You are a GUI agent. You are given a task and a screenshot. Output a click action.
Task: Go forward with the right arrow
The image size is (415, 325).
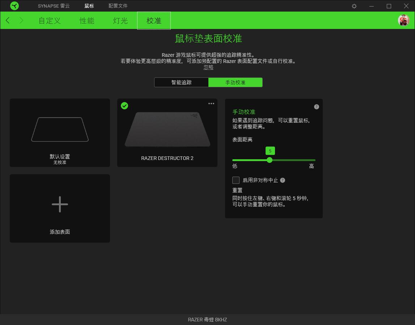tap(21, 20)
